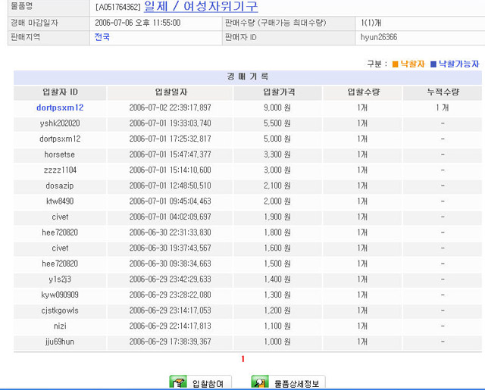Screen dimensions: 485x390
Task: Click the 누적수량 column header
Action: (442, 92)
